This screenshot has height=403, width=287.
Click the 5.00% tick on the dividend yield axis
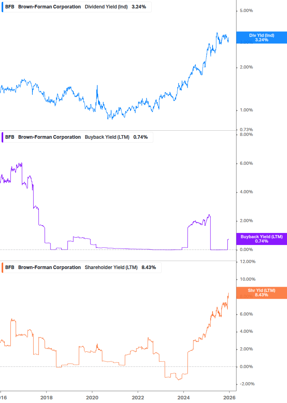pyautogui.click(x=246, y=10)
